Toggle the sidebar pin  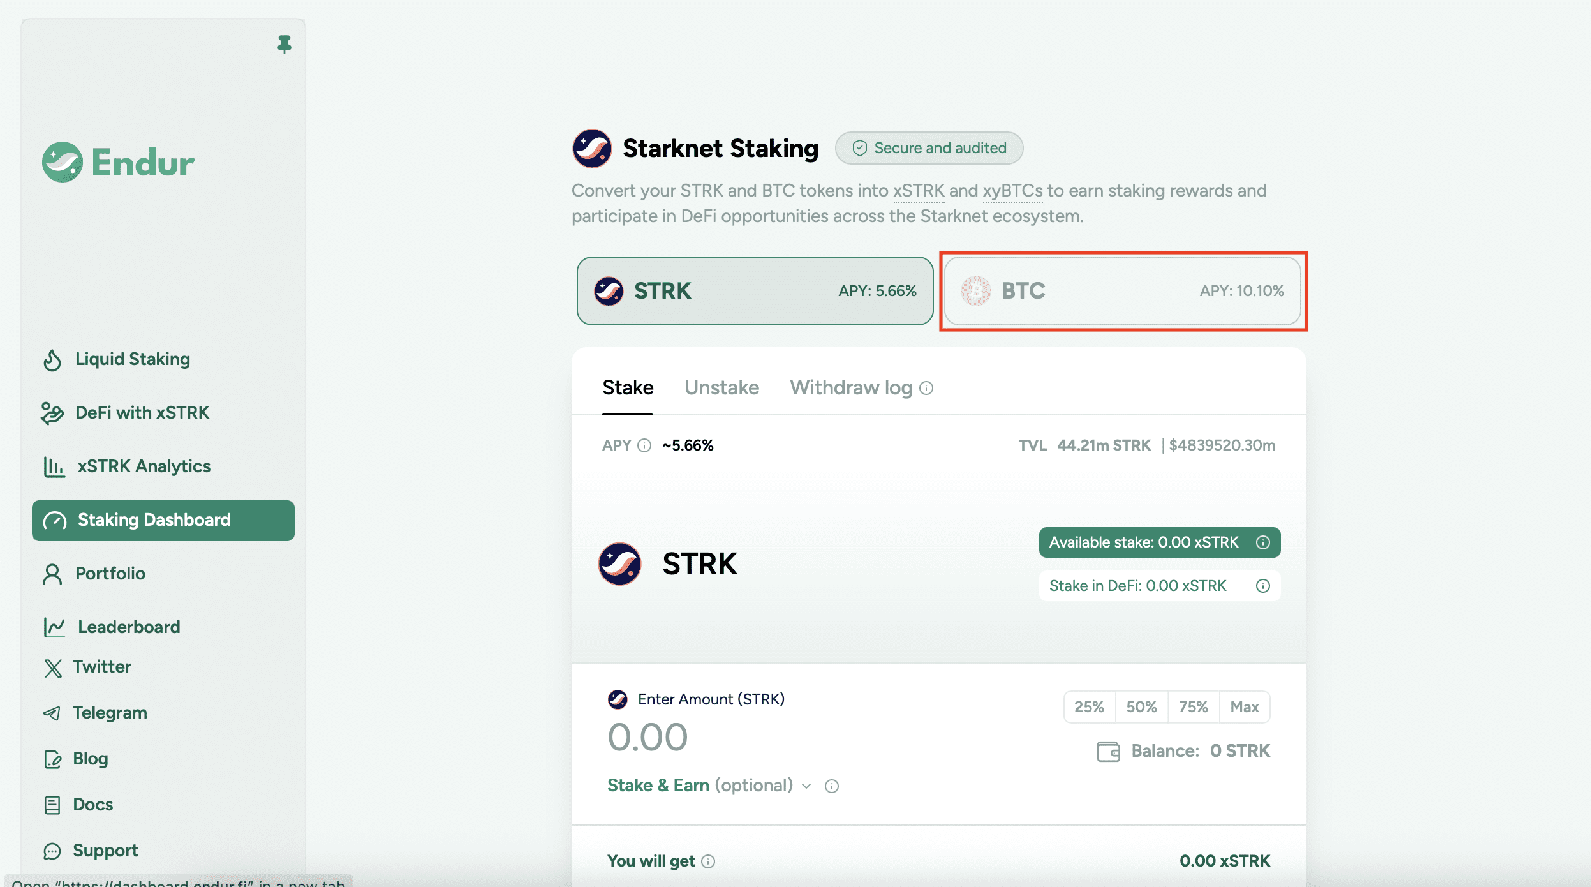tap(285, 44)
